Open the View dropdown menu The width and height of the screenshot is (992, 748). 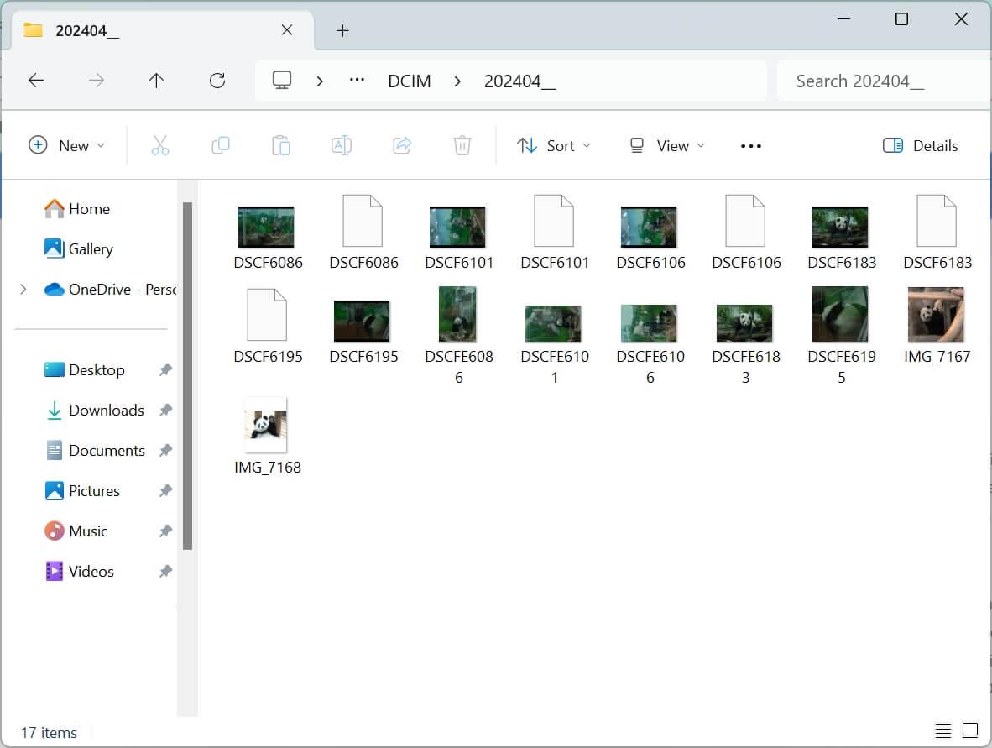(667, 145)
